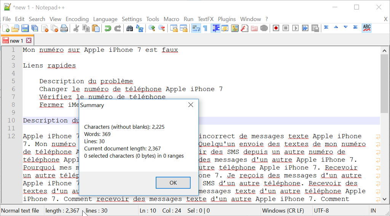
Task: Click the X beside the menu bar
Action: click(x=385, y=19)
